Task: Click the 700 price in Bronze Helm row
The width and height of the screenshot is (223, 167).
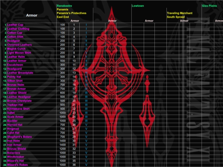Action: click(x=63, y=85)
